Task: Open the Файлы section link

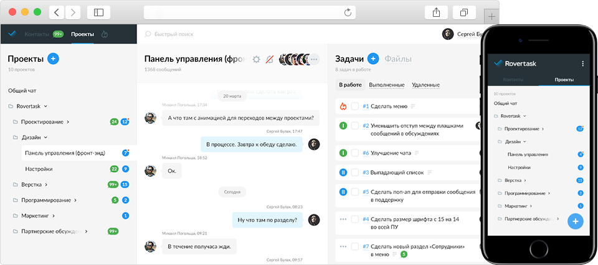Action: [x=397, y=59]
